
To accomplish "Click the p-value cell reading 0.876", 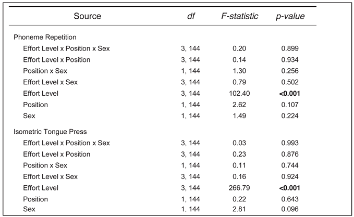I will [x=290, y=154].
